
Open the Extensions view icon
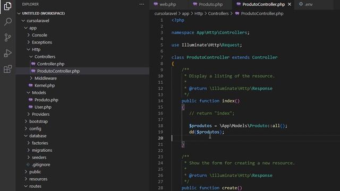point(7,69)
